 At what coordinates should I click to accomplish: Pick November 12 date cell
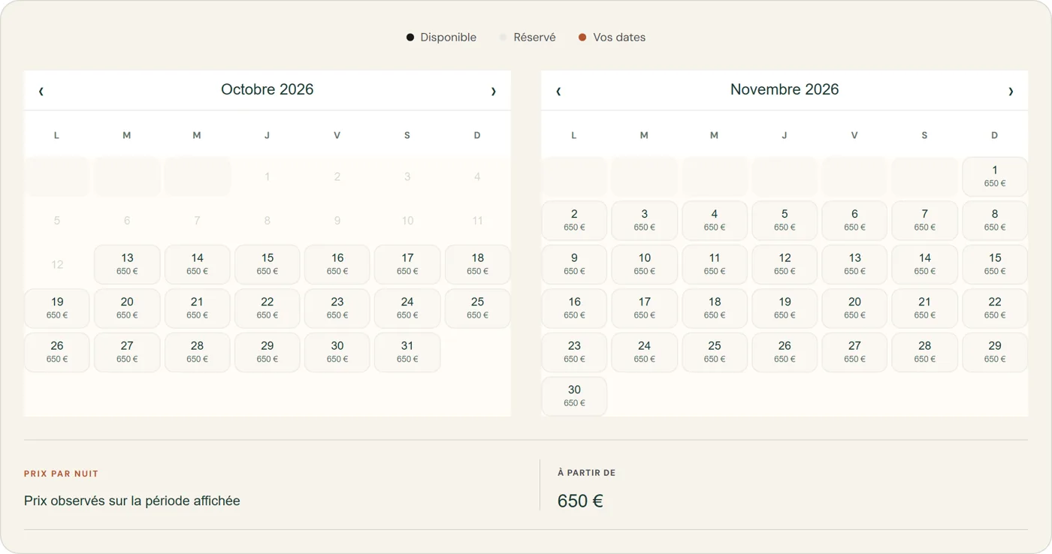784,264
